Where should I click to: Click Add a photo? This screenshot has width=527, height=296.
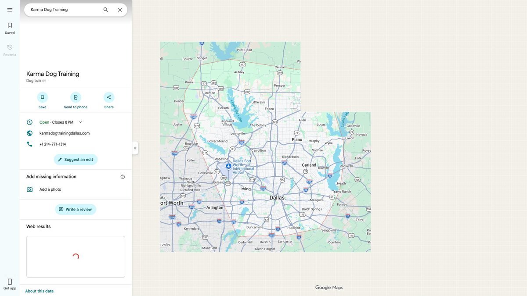tap(51, 189)
